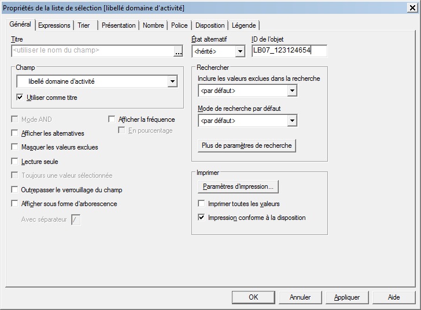Click the ellipsis button beside Titre field
The height and width of the screenshot is (310, 421).
point(178,51)
